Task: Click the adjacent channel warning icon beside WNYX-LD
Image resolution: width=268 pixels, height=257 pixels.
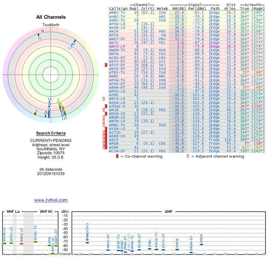Action: (104, 98)
